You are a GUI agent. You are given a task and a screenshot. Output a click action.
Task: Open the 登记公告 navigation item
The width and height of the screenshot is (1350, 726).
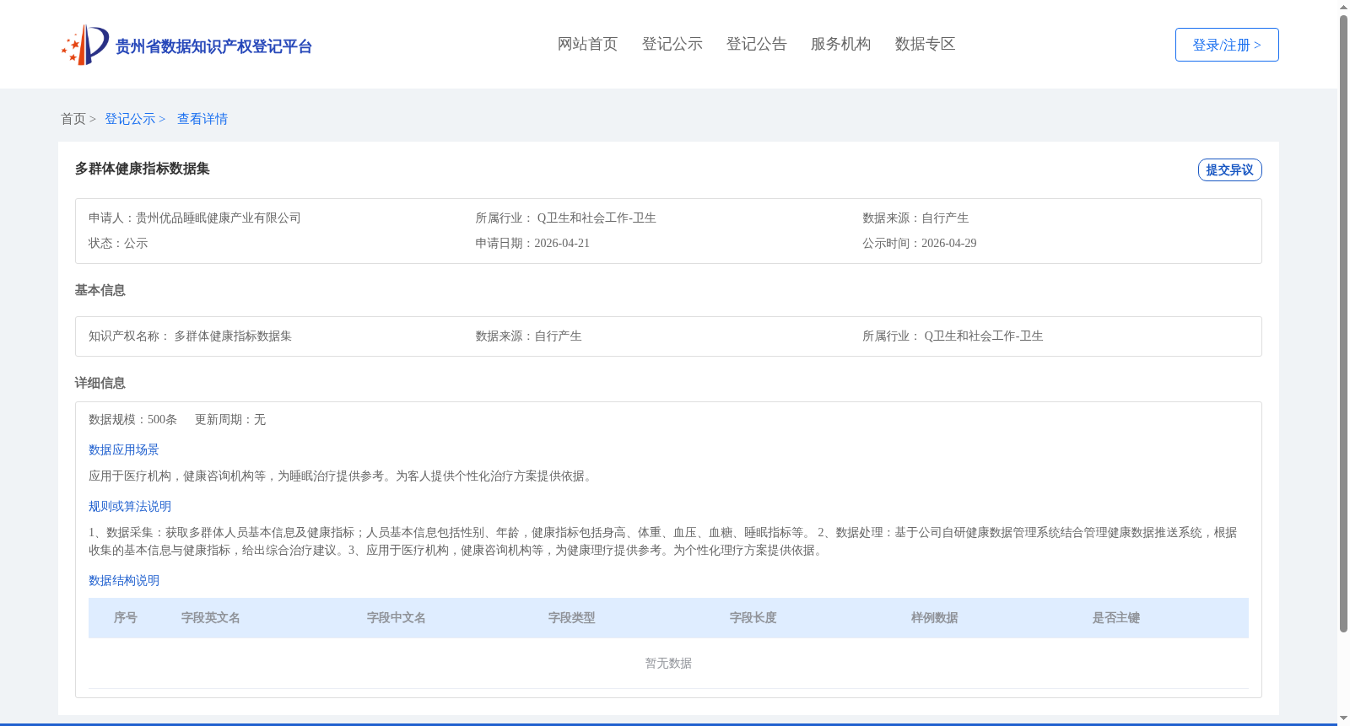click(756, 44)
